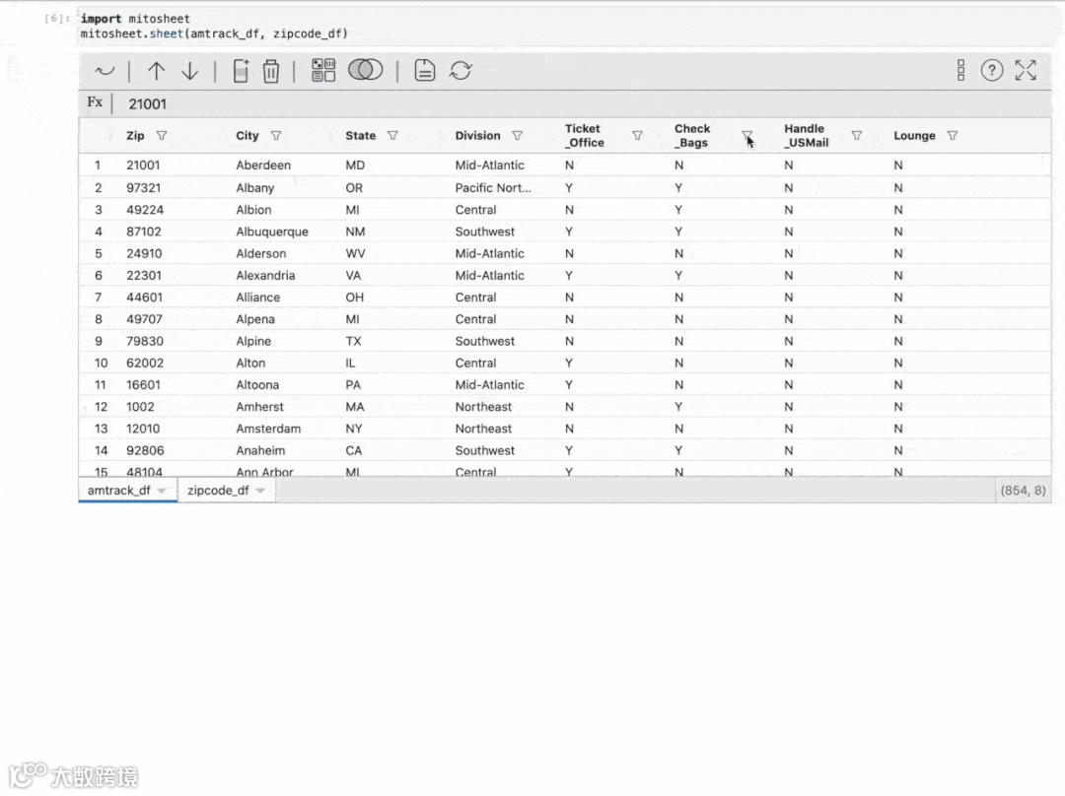Open filter for Zip column
The width and height of the screenshot is (1065, 796).
pos(162,136)
